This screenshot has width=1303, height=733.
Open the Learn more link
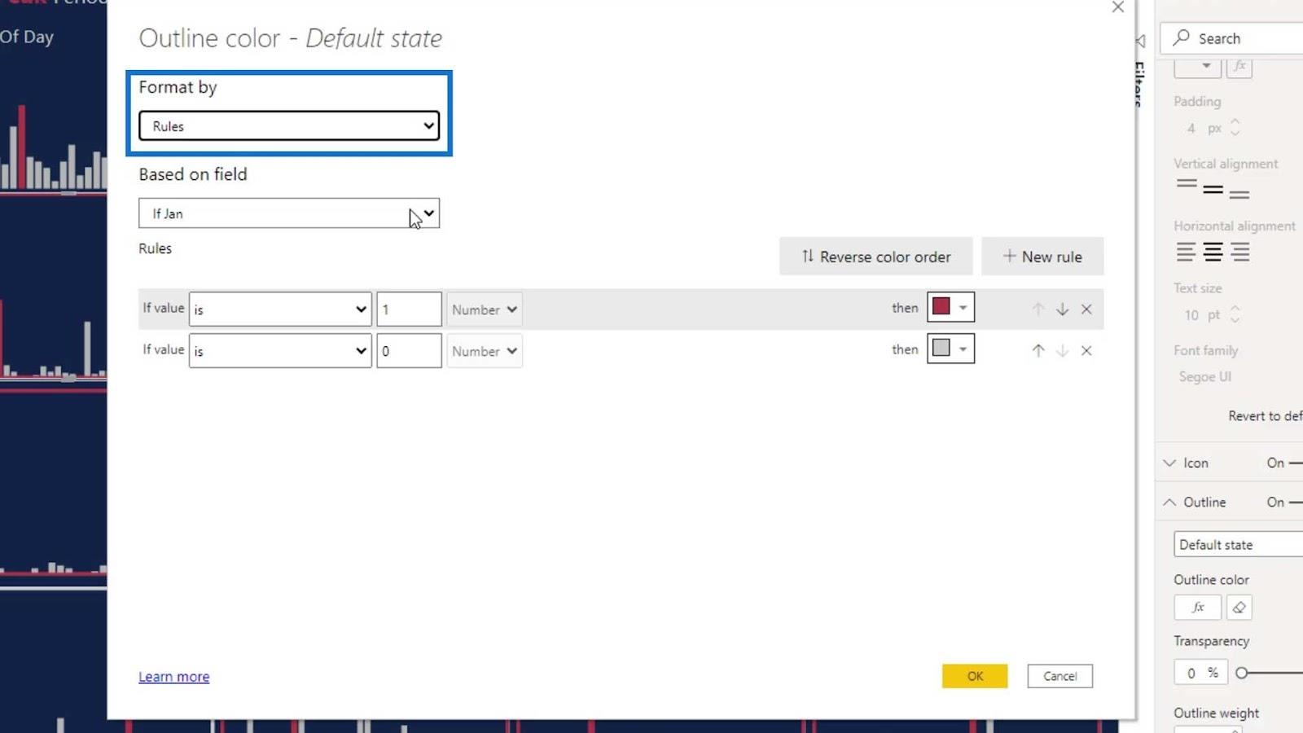[x=173, y=677]
